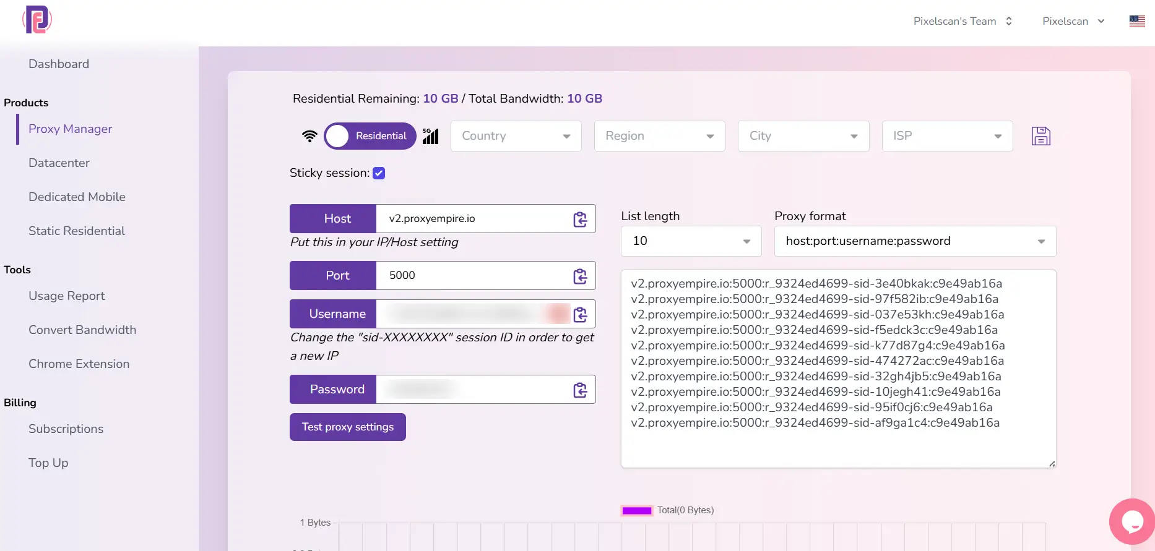Image resolution: width=1155 pixels, height=551 pixels.
Task: Click proxy line containing sid-af9ga1c4
Action: pos(815,422)
